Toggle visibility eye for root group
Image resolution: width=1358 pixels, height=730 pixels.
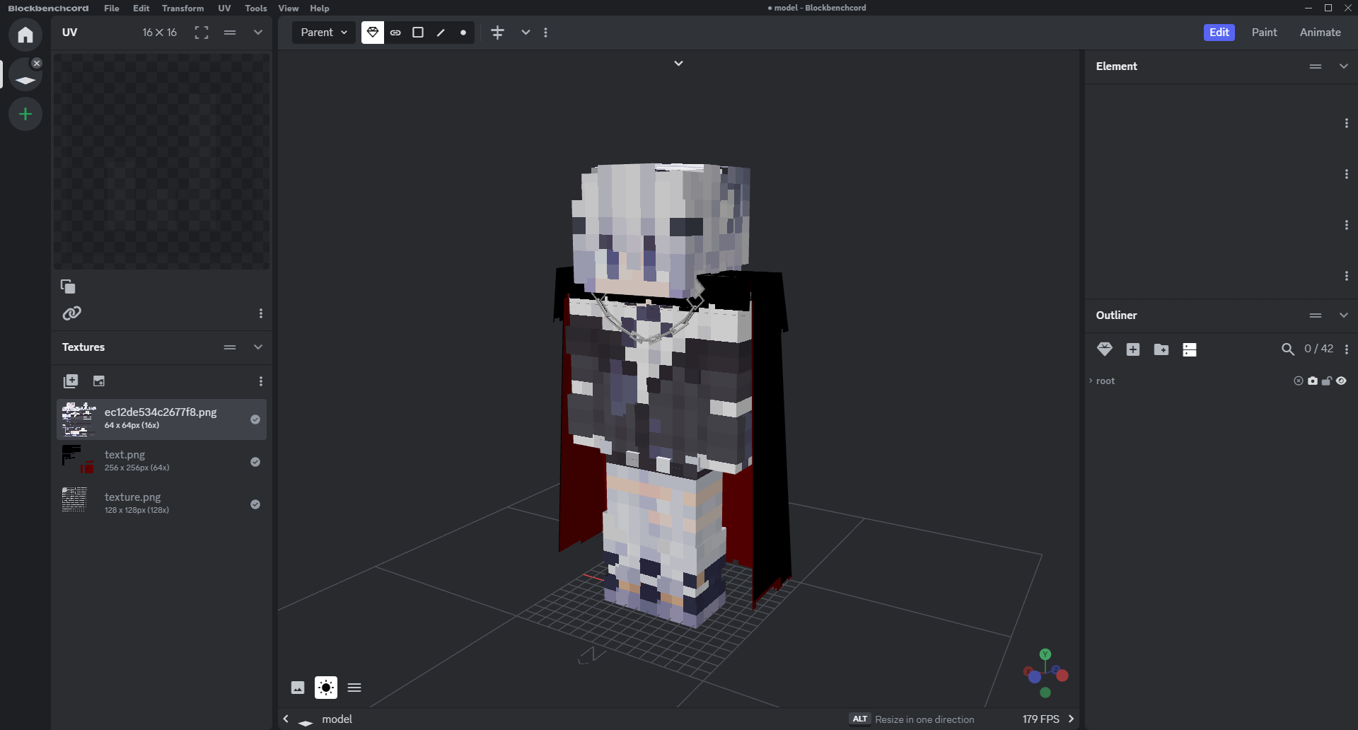1342,381
